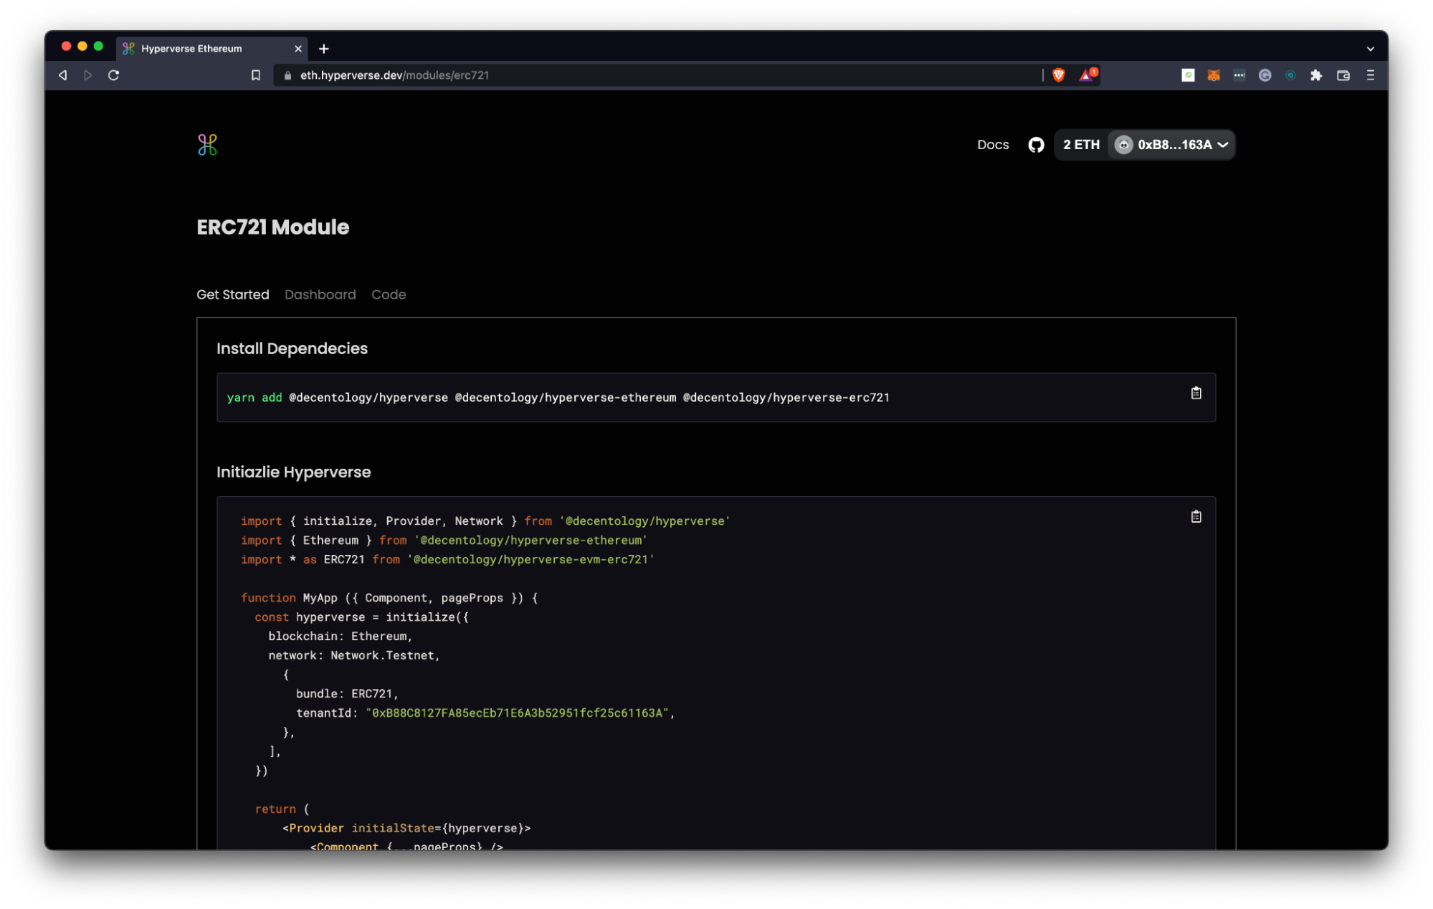Viewport: 1433px width, 909px height.
Task: Click the ERC721 Module heading
Action: (x=272, y=227)
